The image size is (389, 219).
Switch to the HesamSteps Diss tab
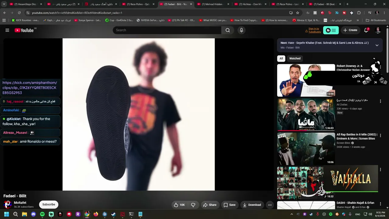point(26,4)
